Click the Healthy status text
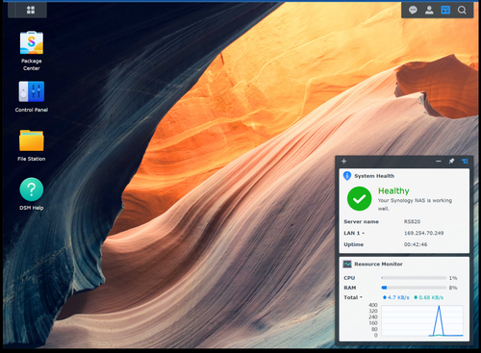Viewport: 481px width, 353px height. [393, 191]
